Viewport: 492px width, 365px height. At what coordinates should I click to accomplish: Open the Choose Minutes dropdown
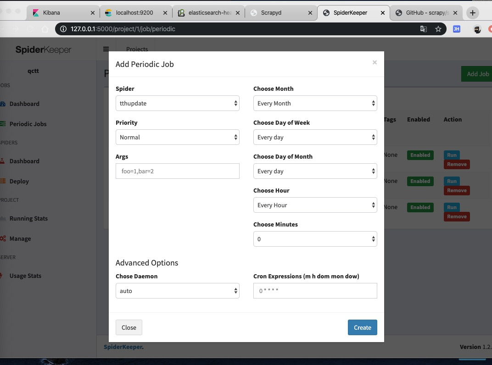pos(315,239)
